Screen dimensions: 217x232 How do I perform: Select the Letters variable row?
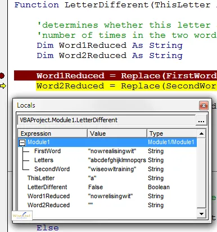point(107,160)
